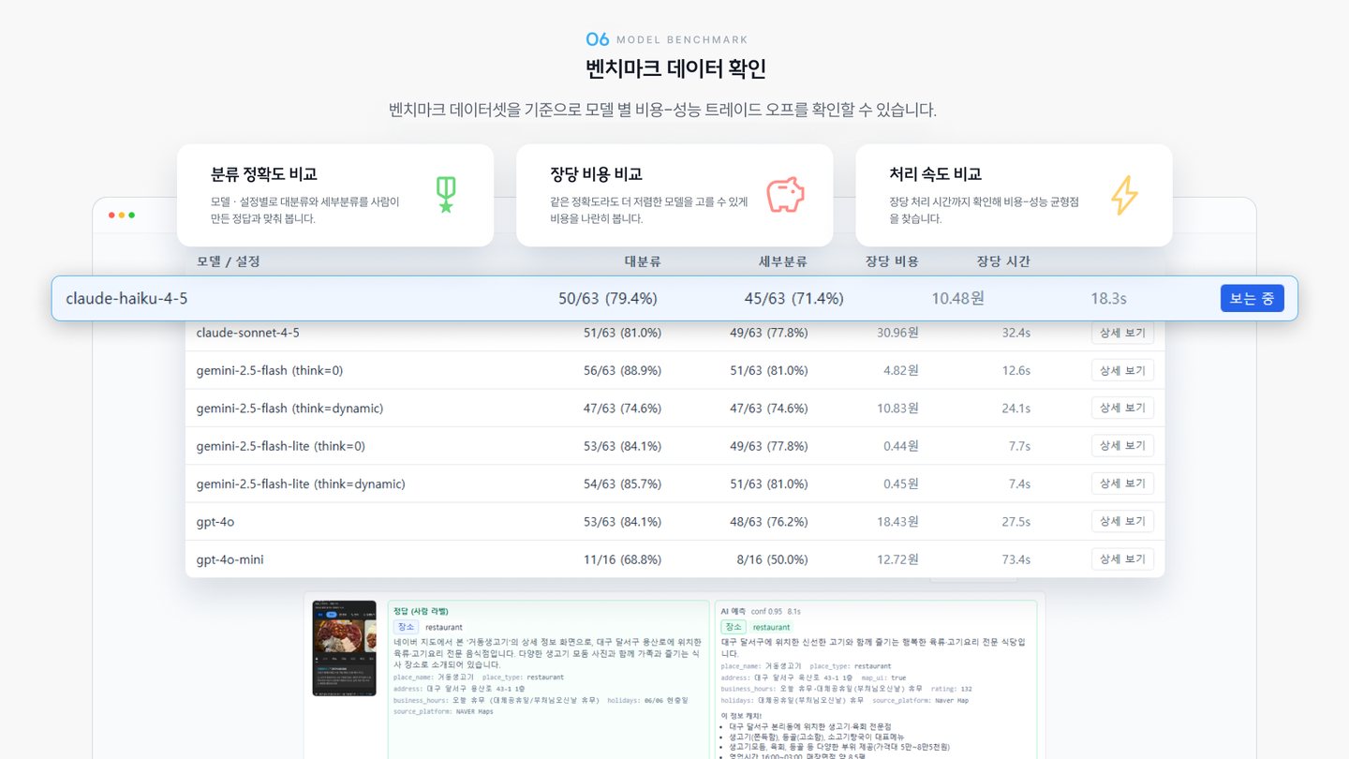
Task: Click the 모델 / 설정 column header
Action: 229,261
